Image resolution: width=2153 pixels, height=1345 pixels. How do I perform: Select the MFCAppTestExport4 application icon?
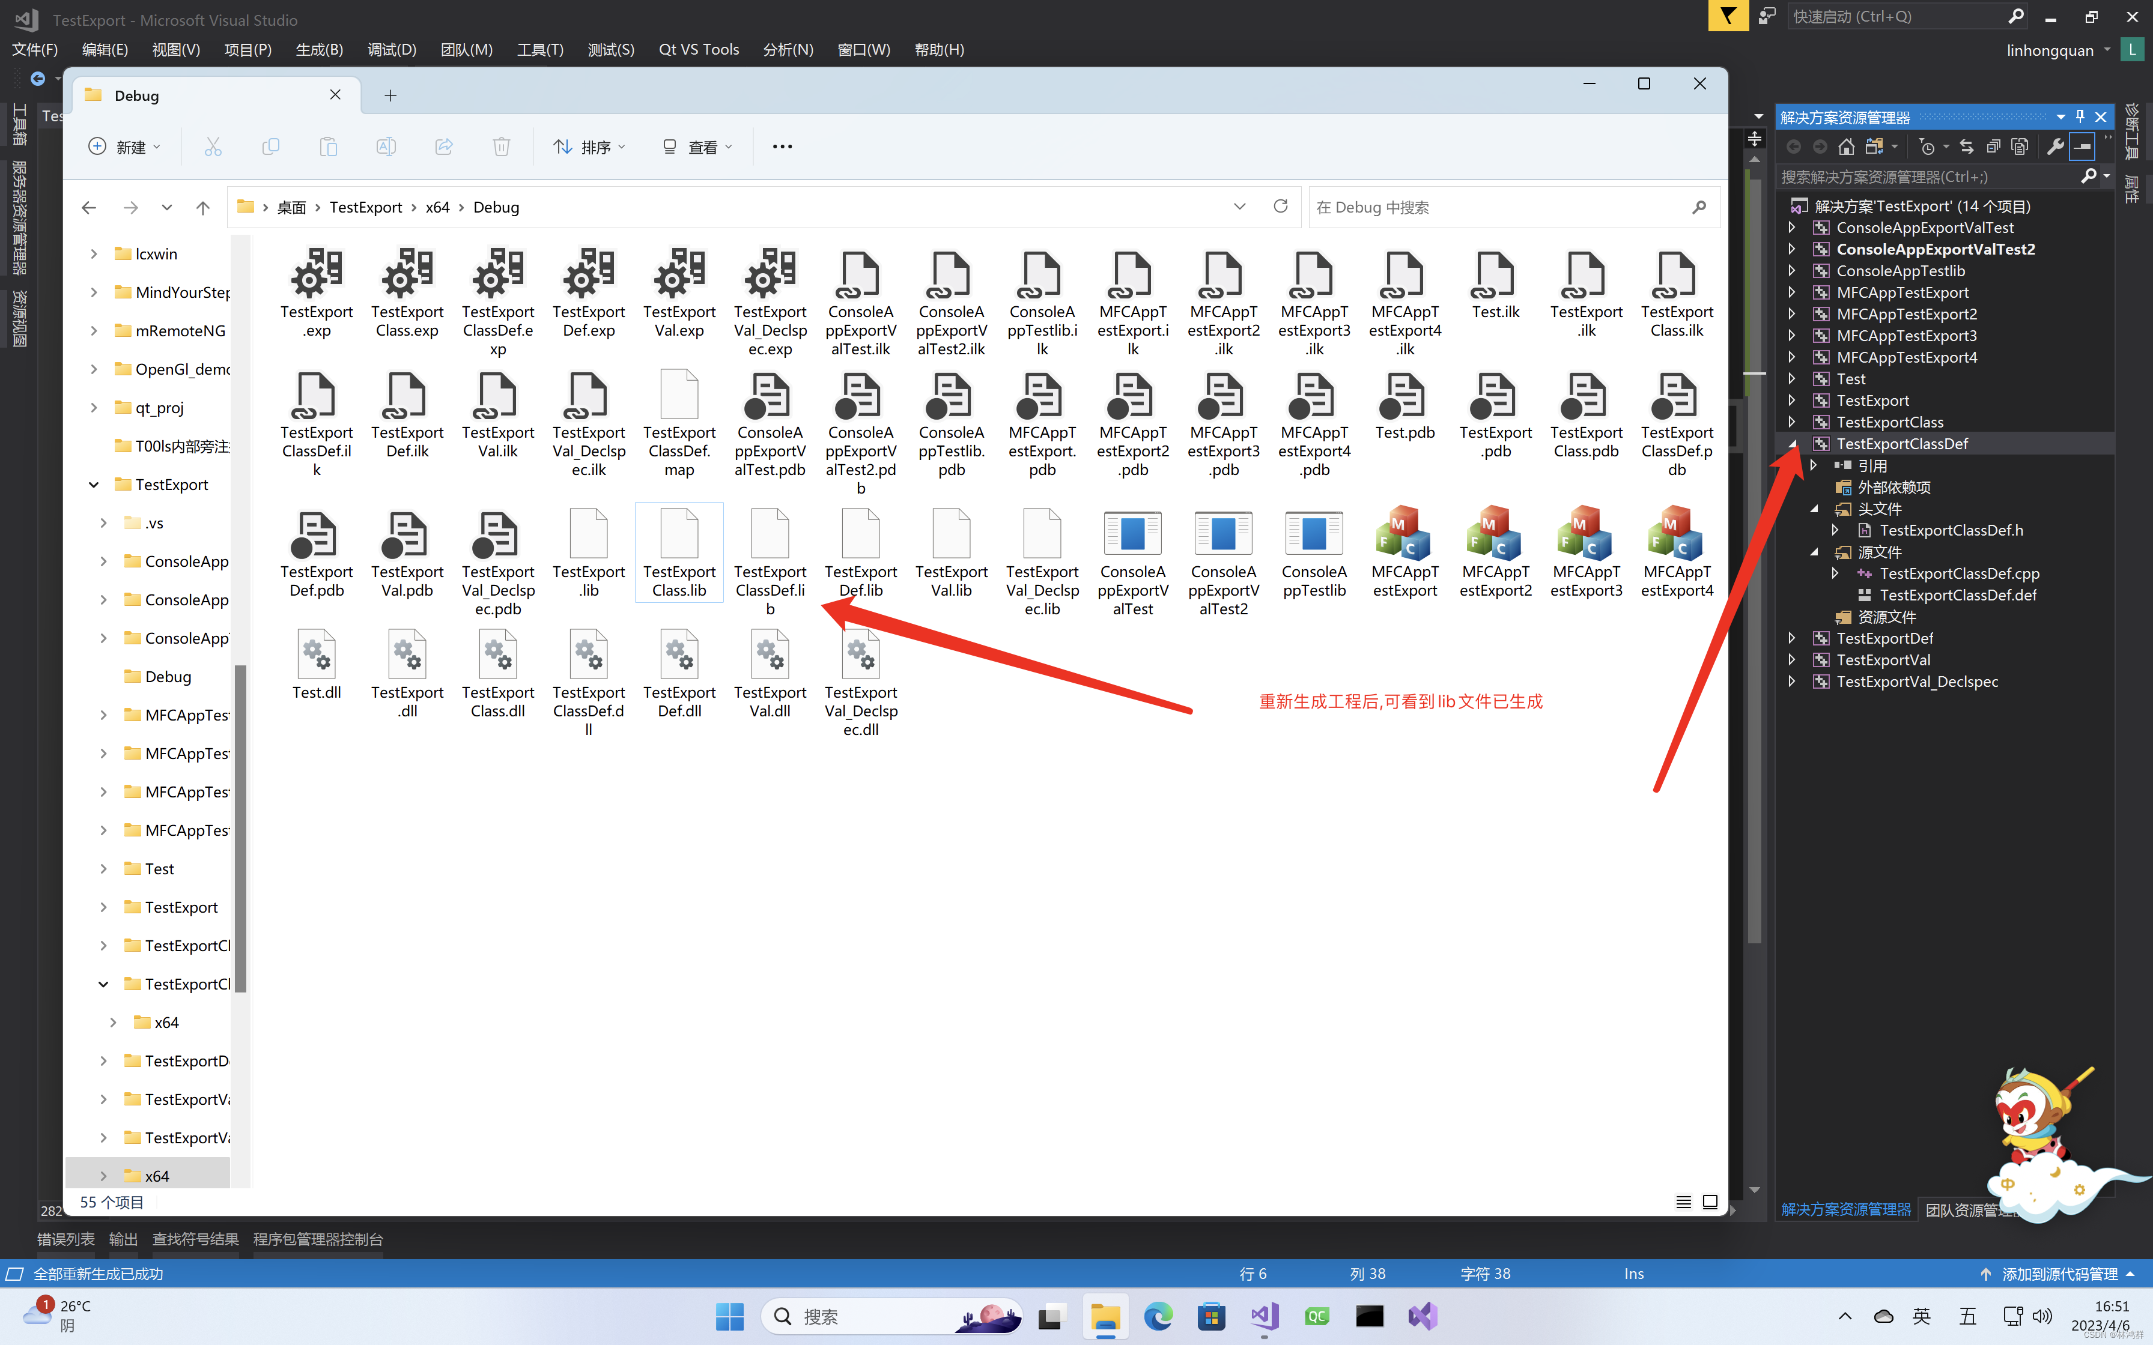point(1676,534)
